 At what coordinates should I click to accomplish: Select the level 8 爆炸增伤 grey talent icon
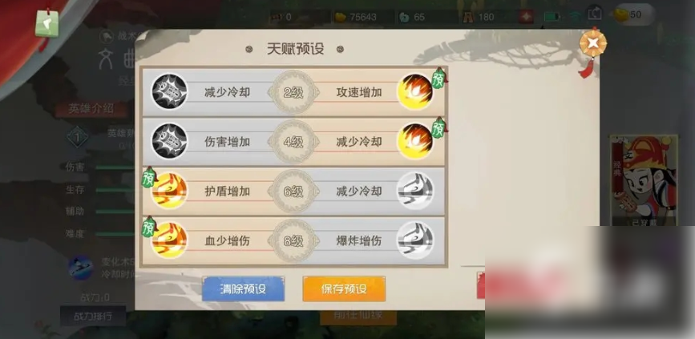point(415,240)
